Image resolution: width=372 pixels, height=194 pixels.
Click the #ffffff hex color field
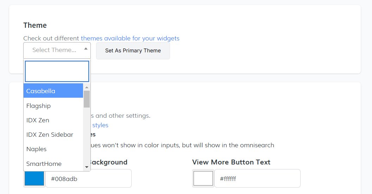(x=257, y=179)
